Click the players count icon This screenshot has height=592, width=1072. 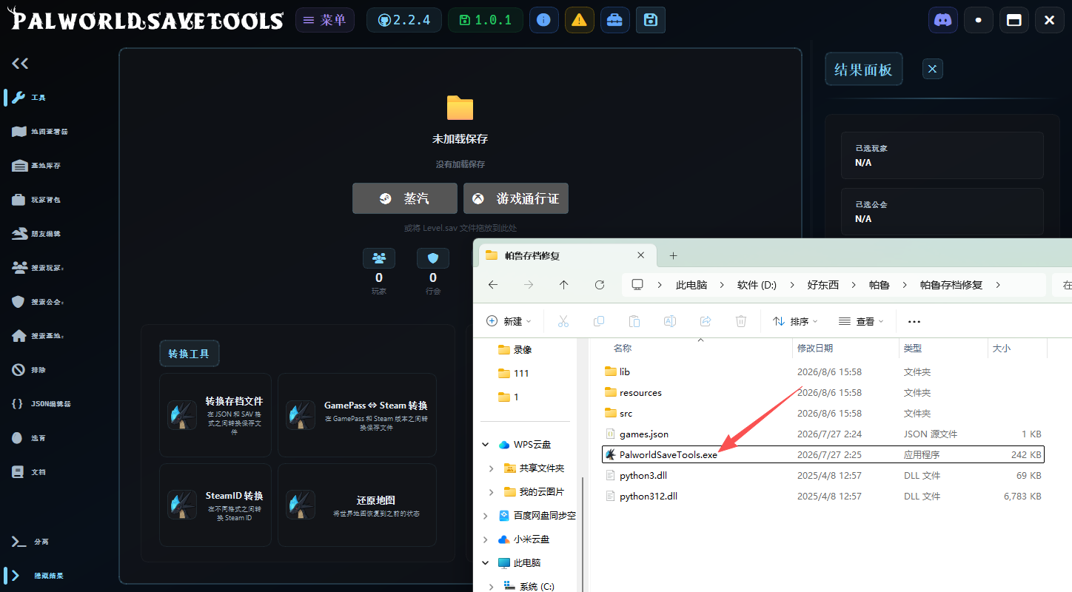point(379,258)
